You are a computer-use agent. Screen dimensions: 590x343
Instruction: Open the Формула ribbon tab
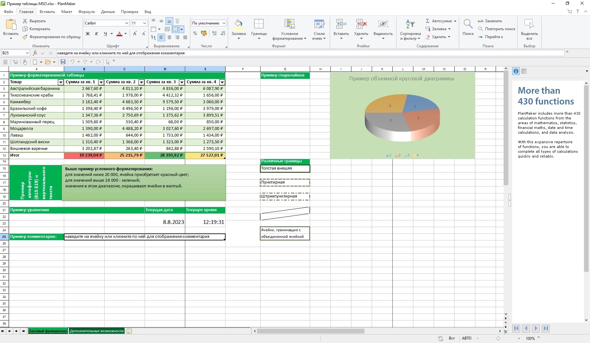(86, 12)
